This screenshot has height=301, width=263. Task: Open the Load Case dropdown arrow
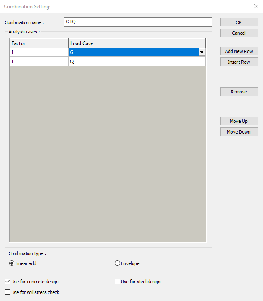coord(202,52)
